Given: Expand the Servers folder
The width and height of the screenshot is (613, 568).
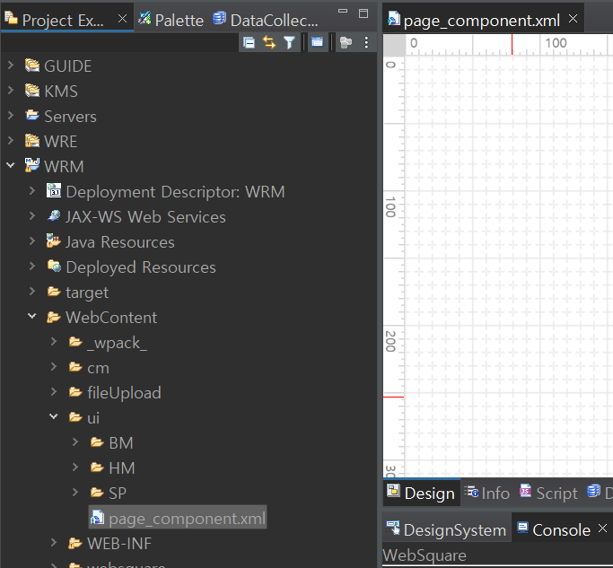Looking at the screenshot, I should tap(11, 116).
